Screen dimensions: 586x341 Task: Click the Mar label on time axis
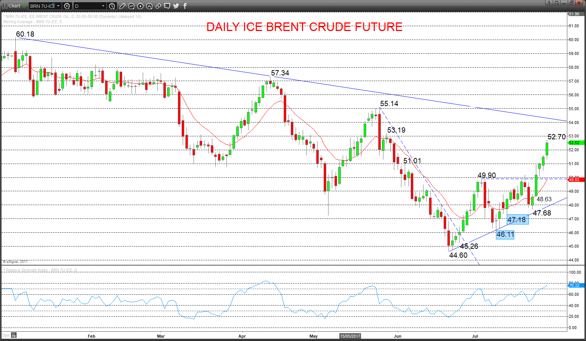161,336
